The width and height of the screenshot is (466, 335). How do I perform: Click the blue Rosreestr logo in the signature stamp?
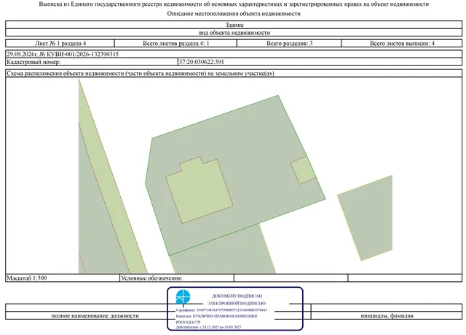pos(183,297)
